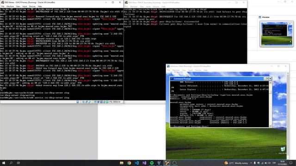Open Machine menu in DNS Master window
296x166 pixels.
[10, 6]
